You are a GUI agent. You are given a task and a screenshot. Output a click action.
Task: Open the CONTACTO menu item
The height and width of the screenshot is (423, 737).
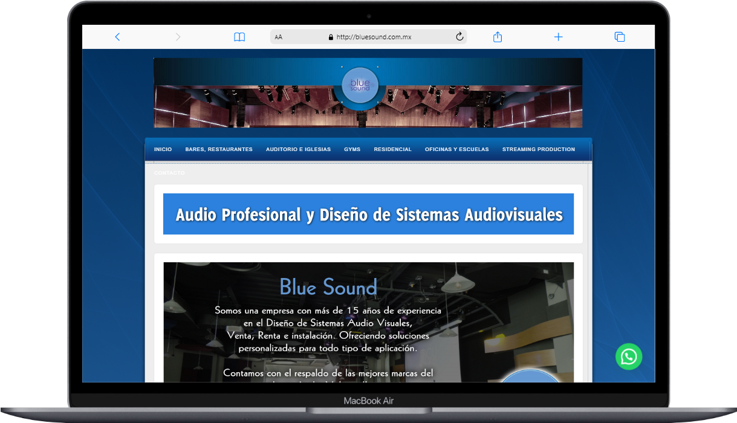click(x=169, y=173)
